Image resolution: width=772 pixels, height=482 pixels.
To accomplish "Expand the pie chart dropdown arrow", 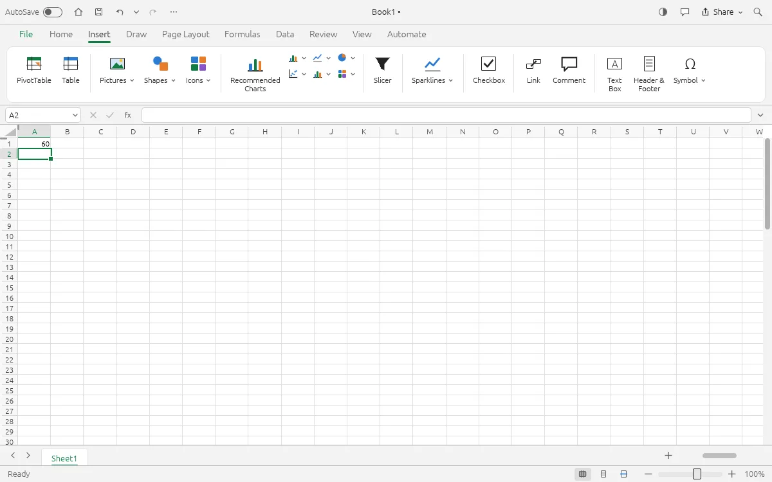I will point(353,58).
